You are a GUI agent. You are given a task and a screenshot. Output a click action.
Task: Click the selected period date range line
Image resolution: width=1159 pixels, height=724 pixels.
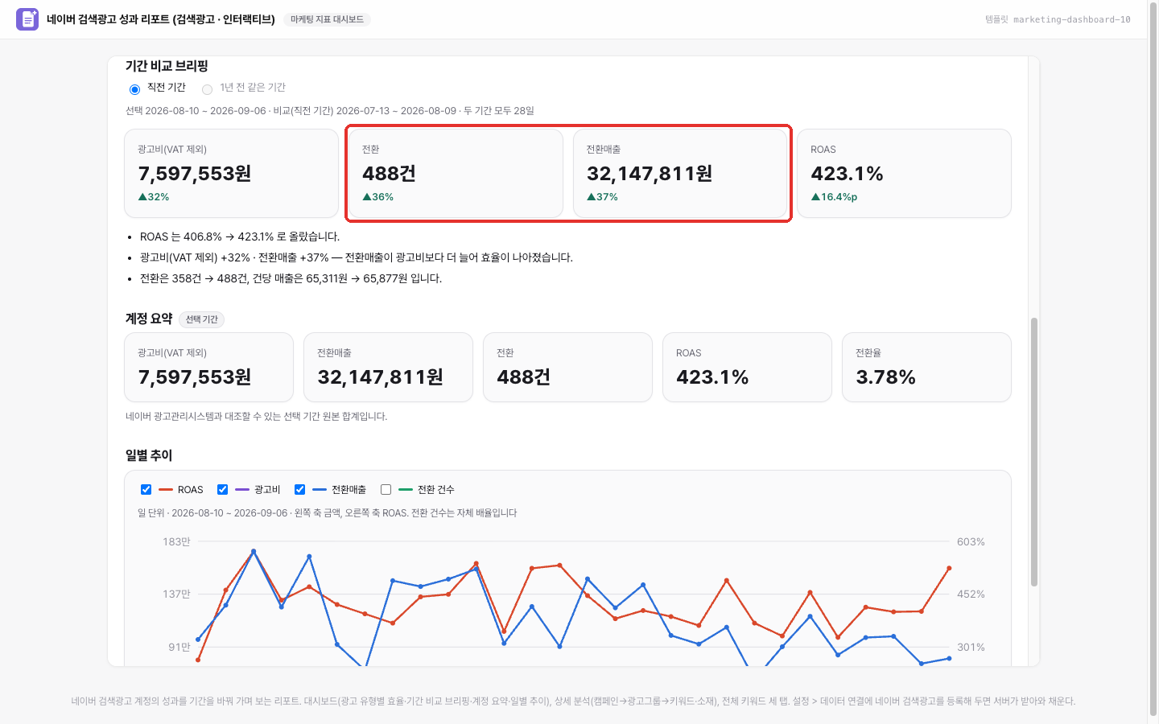coord(330,111)
